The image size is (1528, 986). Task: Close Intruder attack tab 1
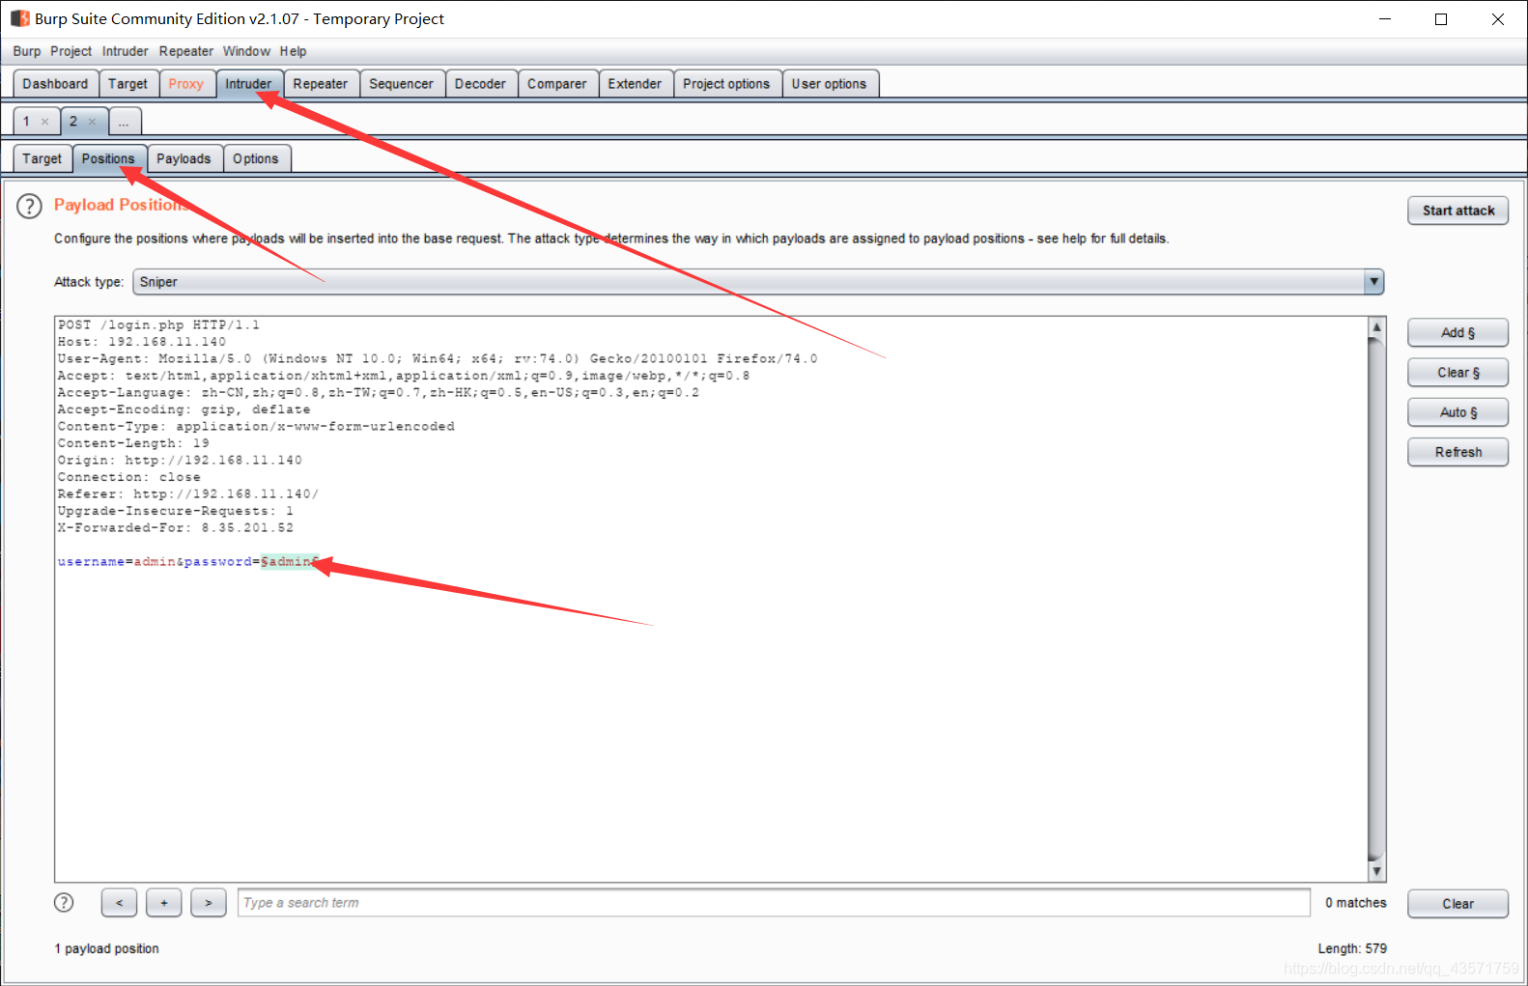click(x=44, y=122)
